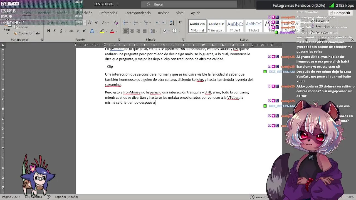The image size is (356, 200).
Task: Click Español (España) language status
Action: [66, 197]
